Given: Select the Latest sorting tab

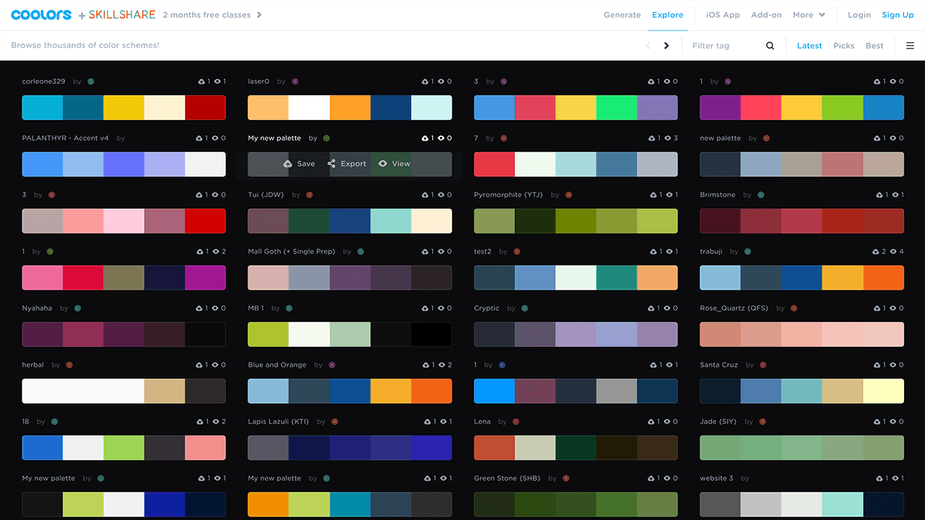Looking at the screenshot, I should tap(809, 45).
